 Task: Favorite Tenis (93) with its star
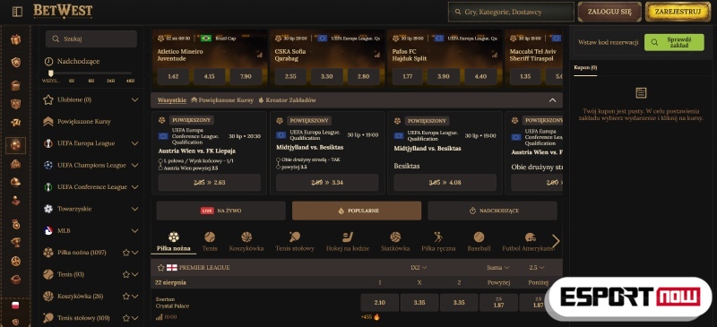click(126, 274)
